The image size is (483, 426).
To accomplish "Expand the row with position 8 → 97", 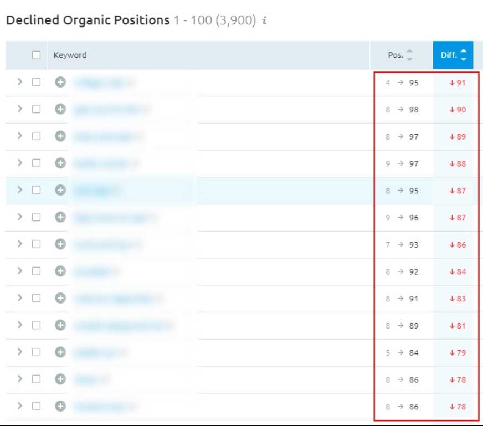I will click(20, 136).
